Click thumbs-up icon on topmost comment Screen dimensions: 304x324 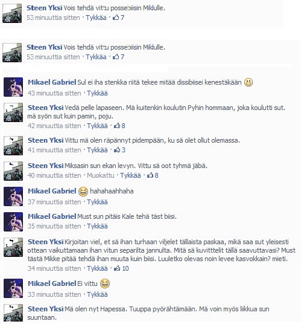(x=116, y=18)
